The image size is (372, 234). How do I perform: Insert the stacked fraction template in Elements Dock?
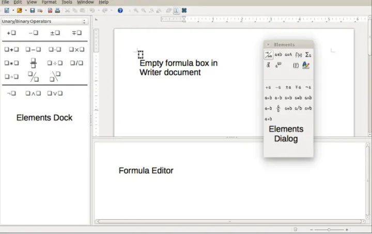[x=33, y=63]
